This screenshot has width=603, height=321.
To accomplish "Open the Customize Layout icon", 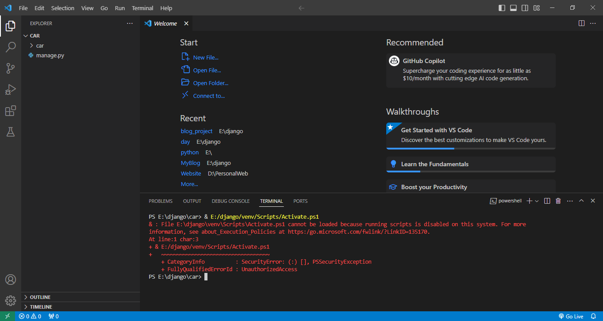I will click(x=536, y=8).
